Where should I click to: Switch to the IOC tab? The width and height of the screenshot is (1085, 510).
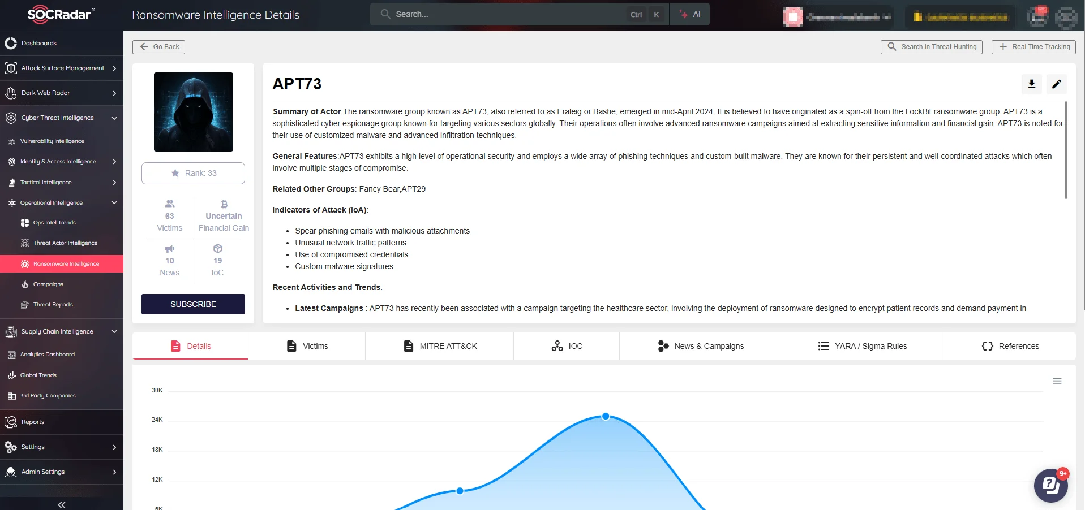(567, 346)
